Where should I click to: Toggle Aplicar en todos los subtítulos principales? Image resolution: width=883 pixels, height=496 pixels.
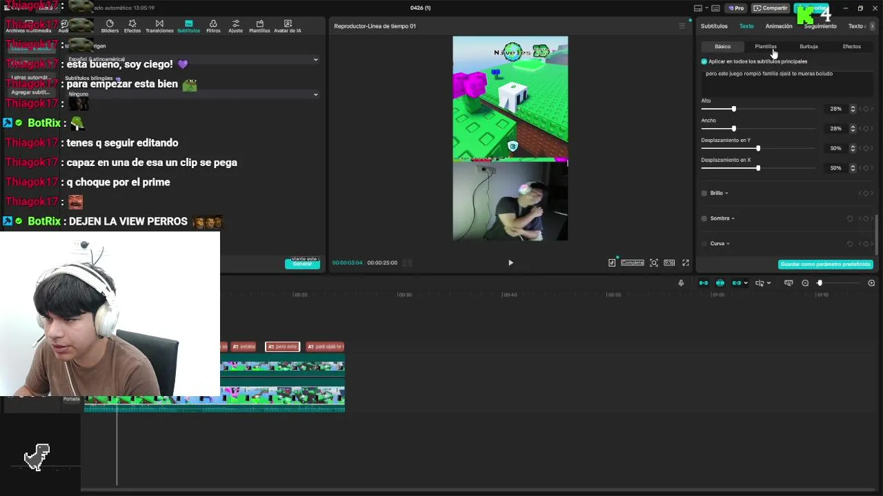click(704, 61)
